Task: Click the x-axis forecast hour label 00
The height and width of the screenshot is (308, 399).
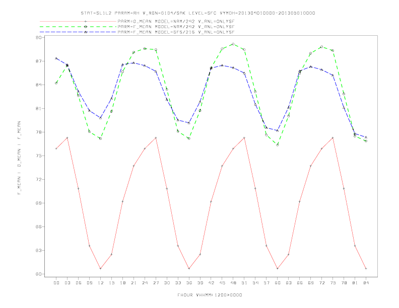Action: click(56, 283)
